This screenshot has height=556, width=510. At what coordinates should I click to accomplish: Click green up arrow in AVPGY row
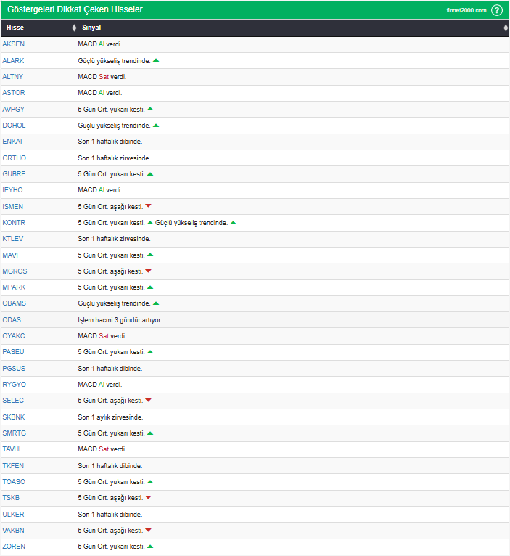click(x=150, y=109)
